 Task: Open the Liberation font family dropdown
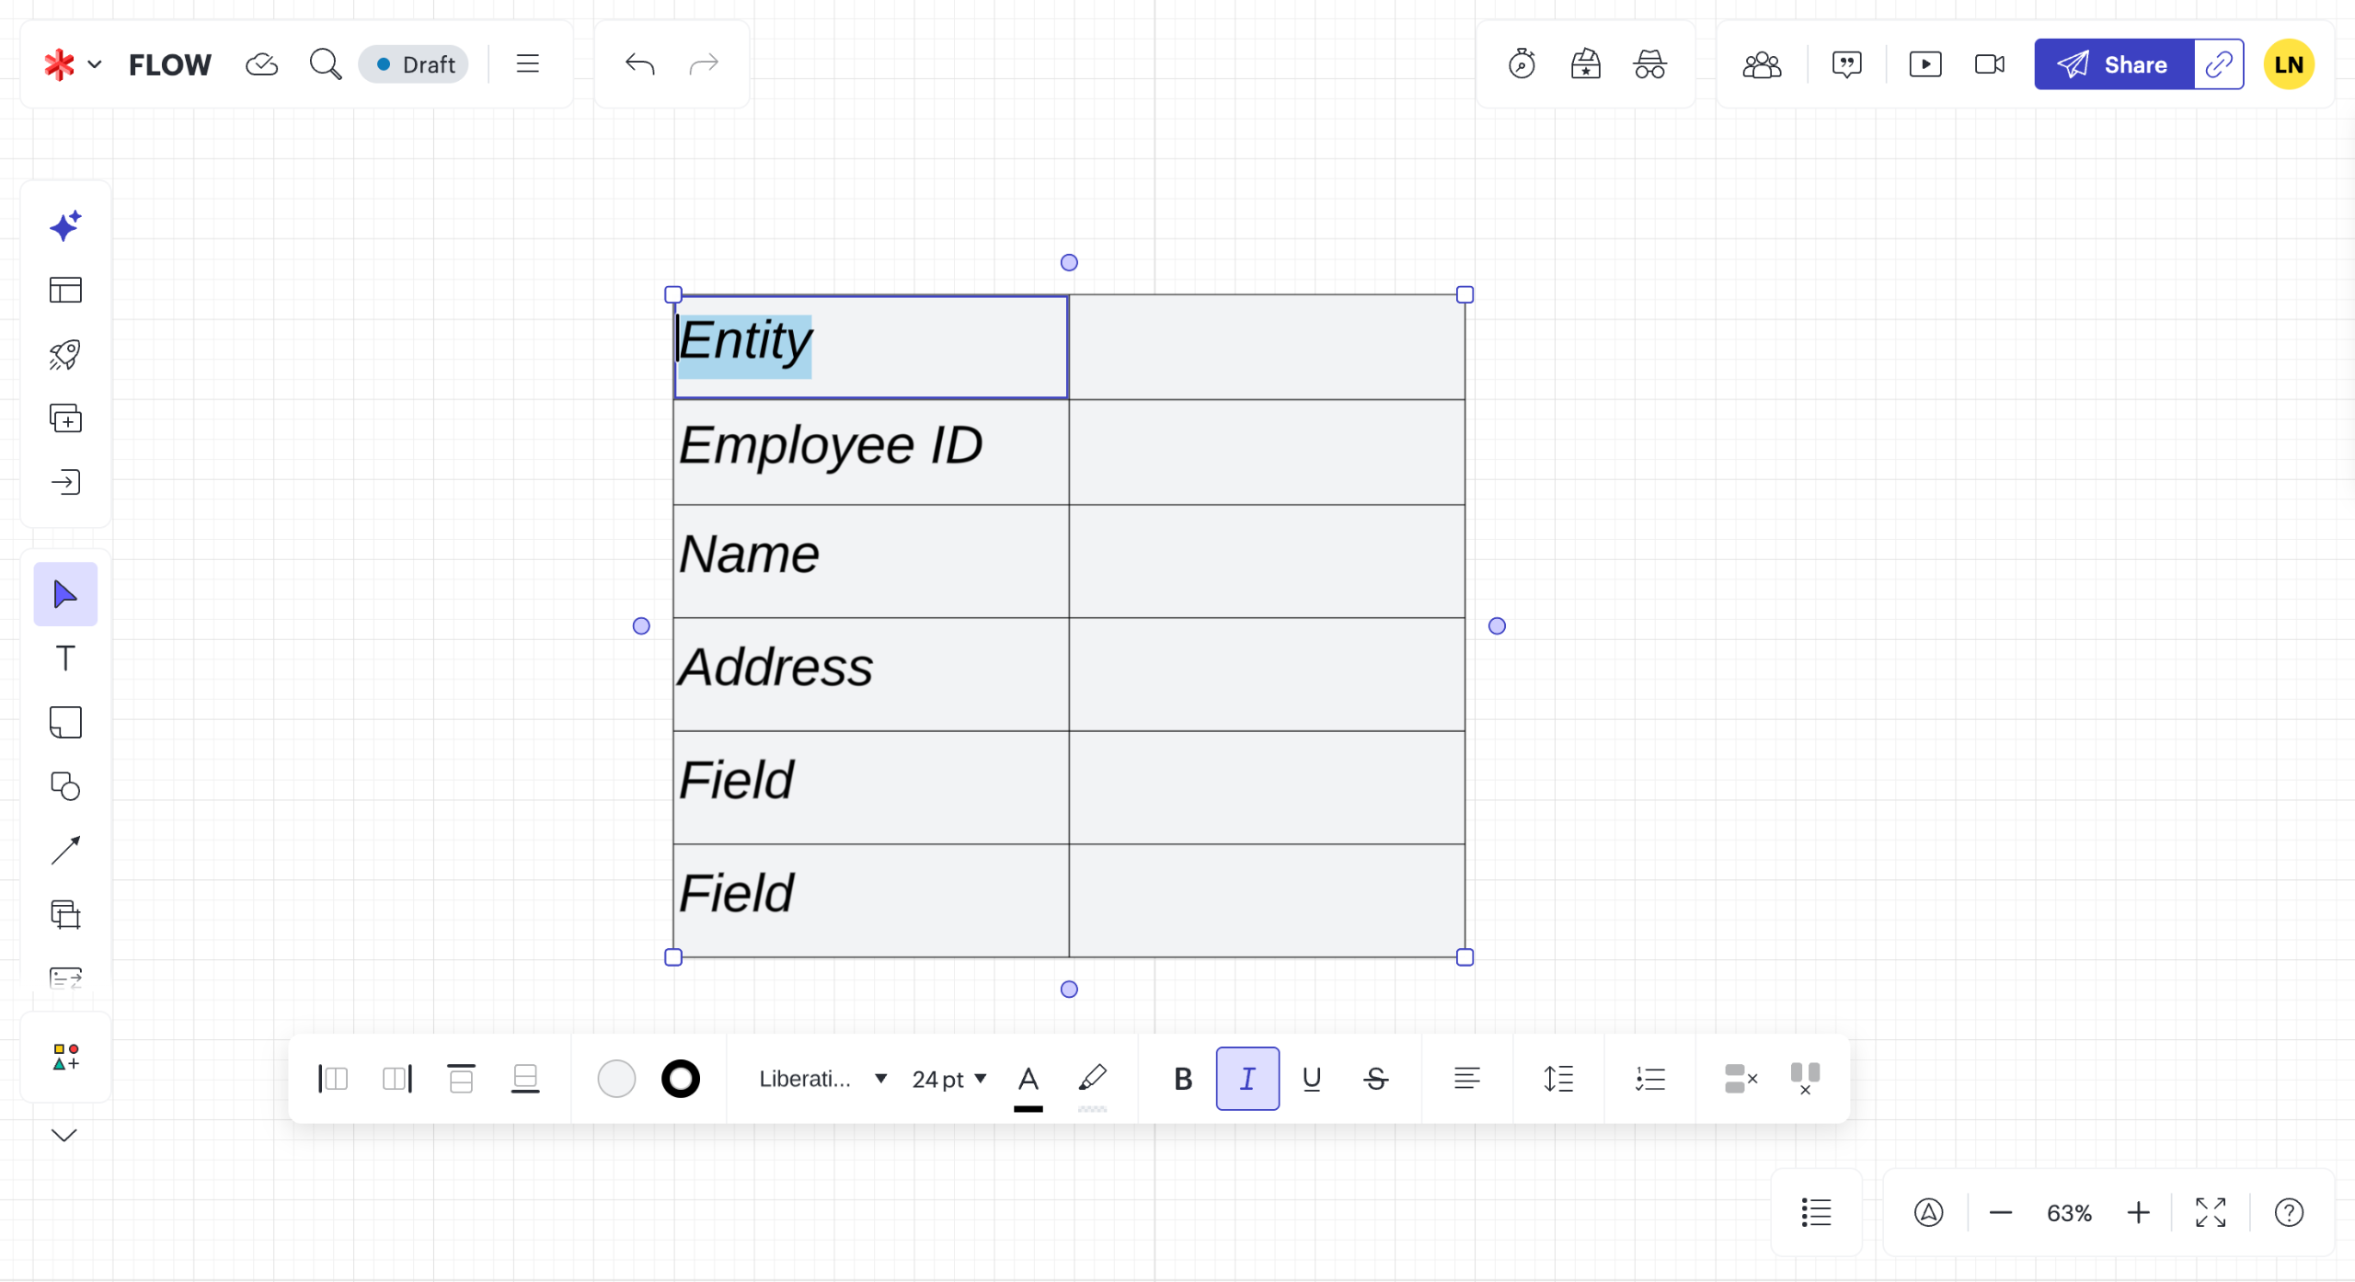pyautogui.click(x=822, y=1079)
